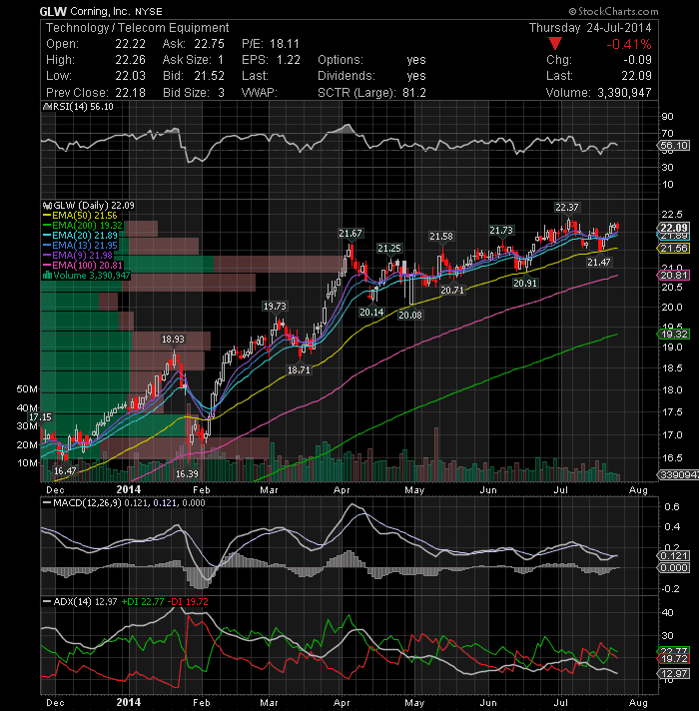Screen dimensions: 699x711
Task: Click the '20.14' low annotation
Action: tap(371, 312)
